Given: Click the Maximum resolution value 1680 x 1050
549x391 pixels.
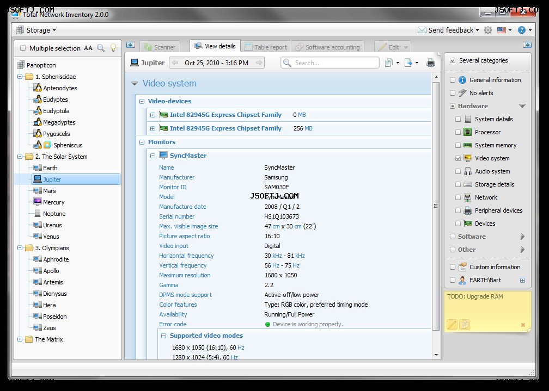Looking at the screenshot, I should (281, 275).
